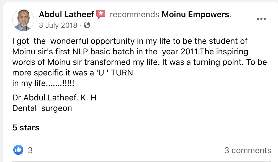Click the 5 stars rating text
Viewport: 278px width, 162px height.
[x=26, y=128]
